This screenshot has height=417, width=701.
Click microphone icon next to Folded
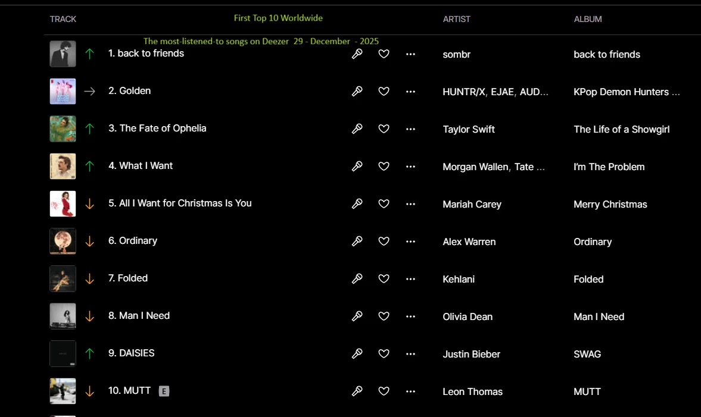pyautogui.click(x=357, y=279)
